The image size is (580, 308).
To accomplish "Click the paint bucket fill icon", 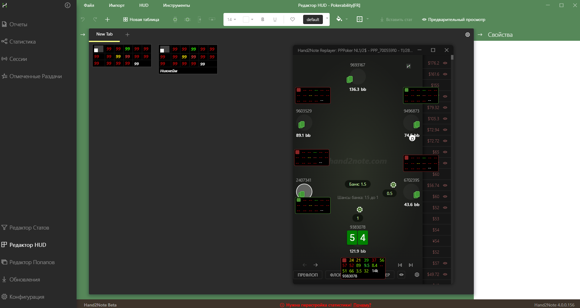I will (x=339, y=19).
